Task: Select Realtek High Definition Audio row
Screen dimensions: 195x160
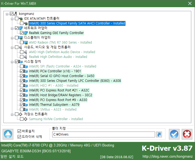Action: (x=58, y=57)
